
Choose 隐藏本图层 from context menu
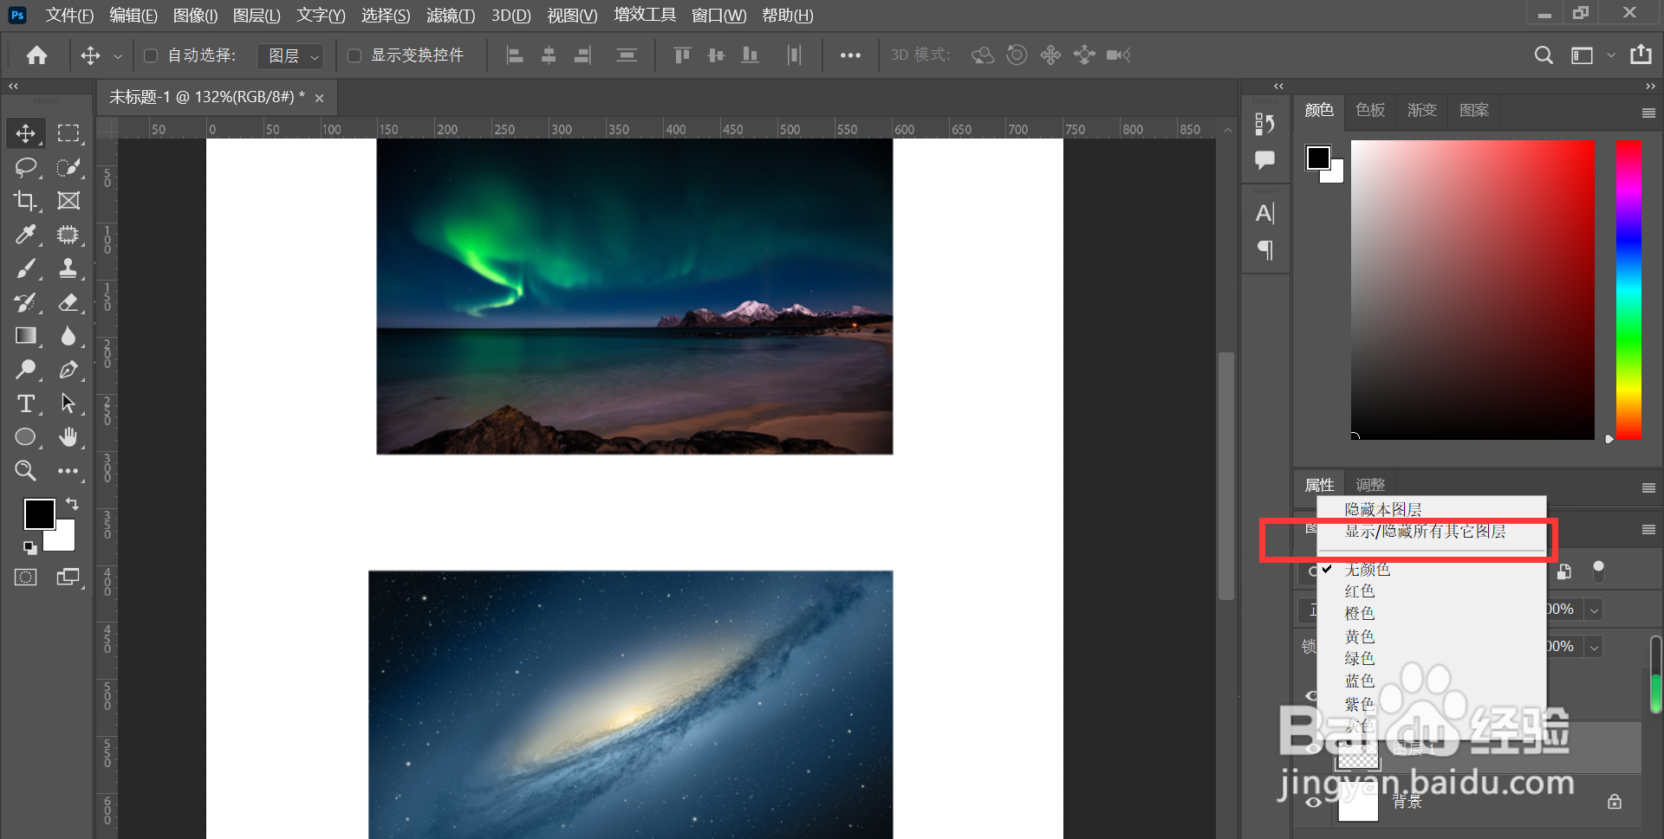[x=1383, y=509]
